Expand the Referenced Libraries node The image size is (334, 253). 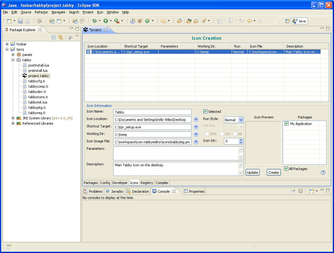tap(13, 123)
